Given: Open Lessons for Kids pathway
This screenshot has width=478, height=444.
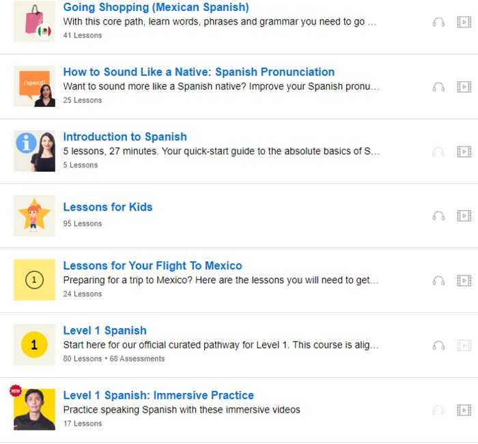Looking at the screenshot, I should (x=108, y=207).
